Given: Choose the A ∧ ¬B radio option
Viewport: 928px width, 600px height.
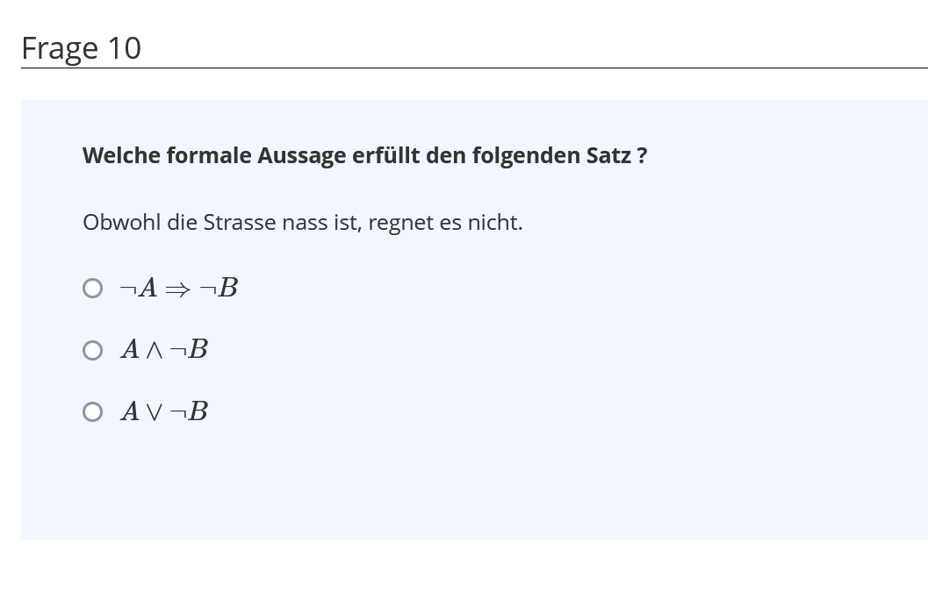Looking at the screenshot, I should point(92,351).
